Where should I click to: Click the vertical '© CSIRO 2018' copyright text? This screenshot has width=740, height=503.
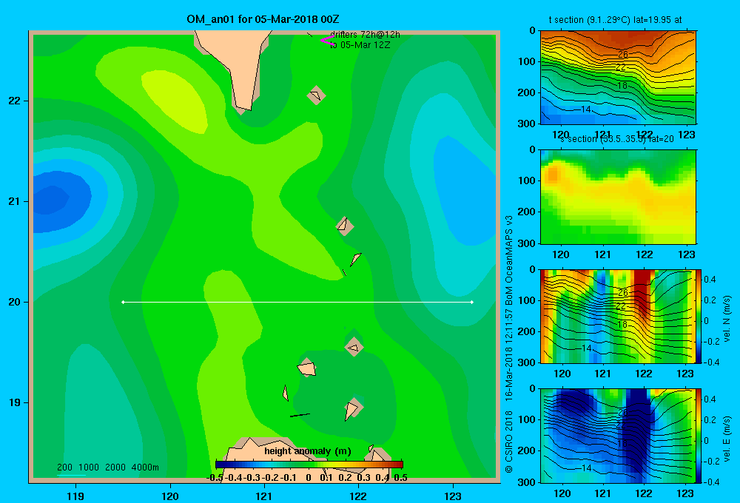point(509,441)
